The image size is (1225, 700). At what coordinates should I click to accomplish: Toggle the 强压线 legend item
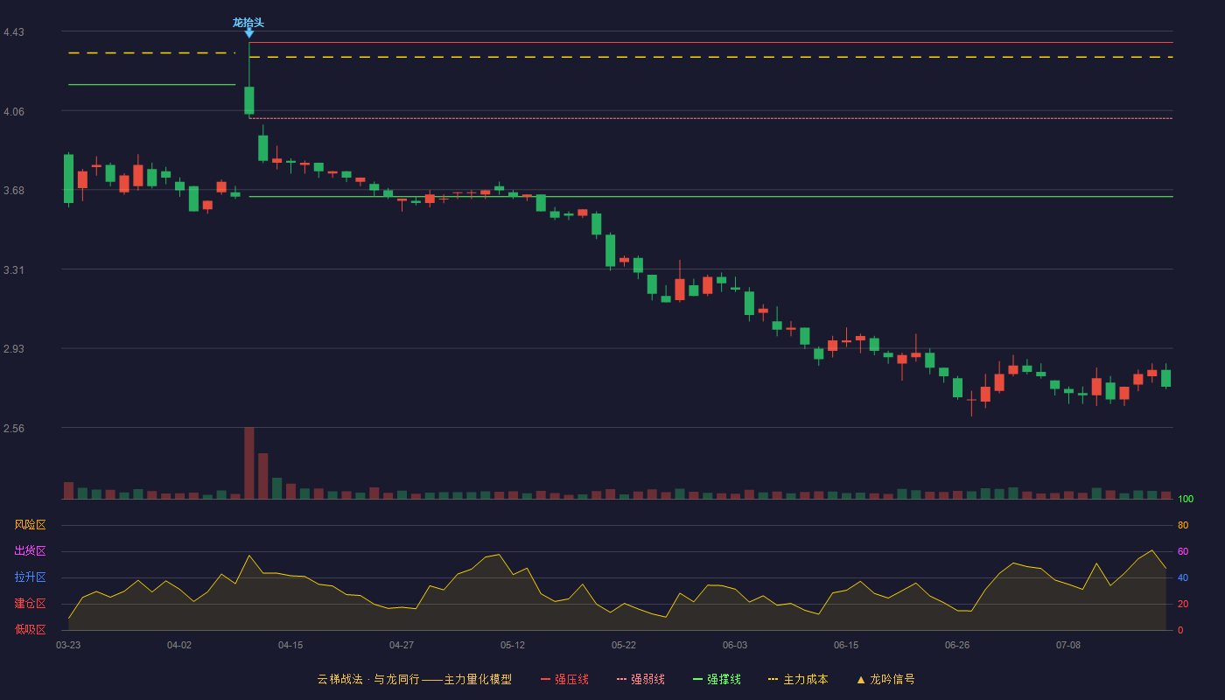[x=564, y=679]
